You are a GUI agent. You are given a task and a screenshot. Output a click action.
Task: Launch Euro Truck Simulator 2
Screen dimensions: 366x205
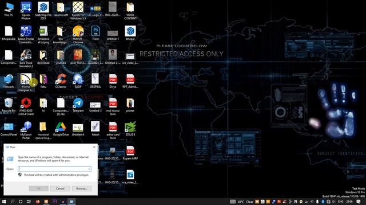point(26,59)
